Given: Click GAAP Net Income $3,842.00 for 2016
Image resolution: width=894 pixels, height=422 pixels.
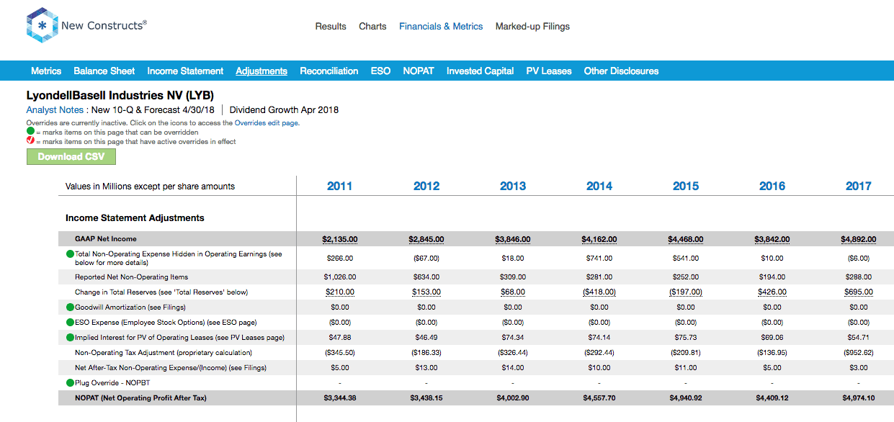Looking at the screenshot, I should [x=772, y=239].
